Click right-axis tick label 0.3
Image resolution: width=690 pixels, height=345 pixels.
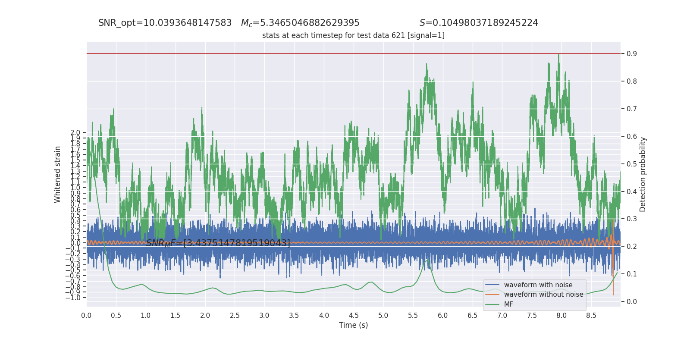tap(632, 219)
